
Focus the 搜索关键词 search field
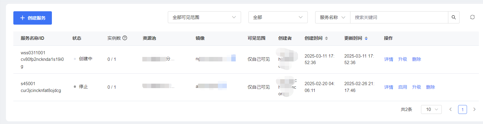[399, 17]
